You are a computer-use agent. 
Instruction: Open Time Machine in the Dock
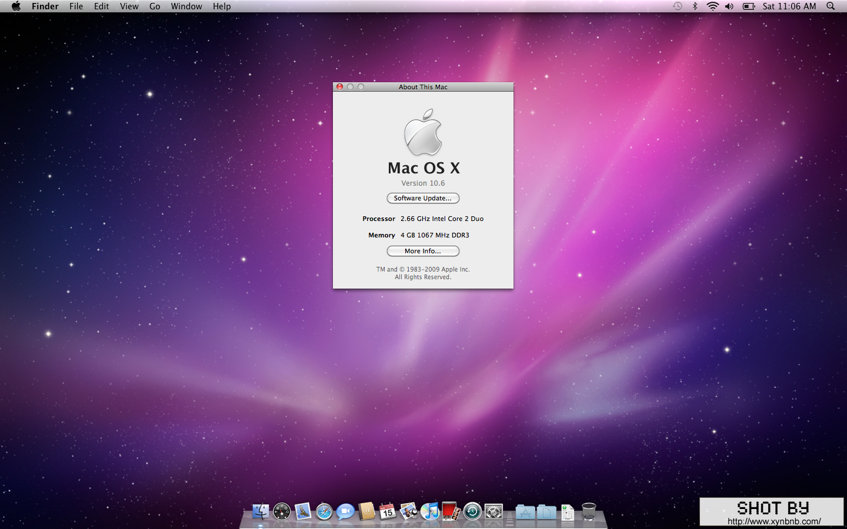tap(472, 511)
